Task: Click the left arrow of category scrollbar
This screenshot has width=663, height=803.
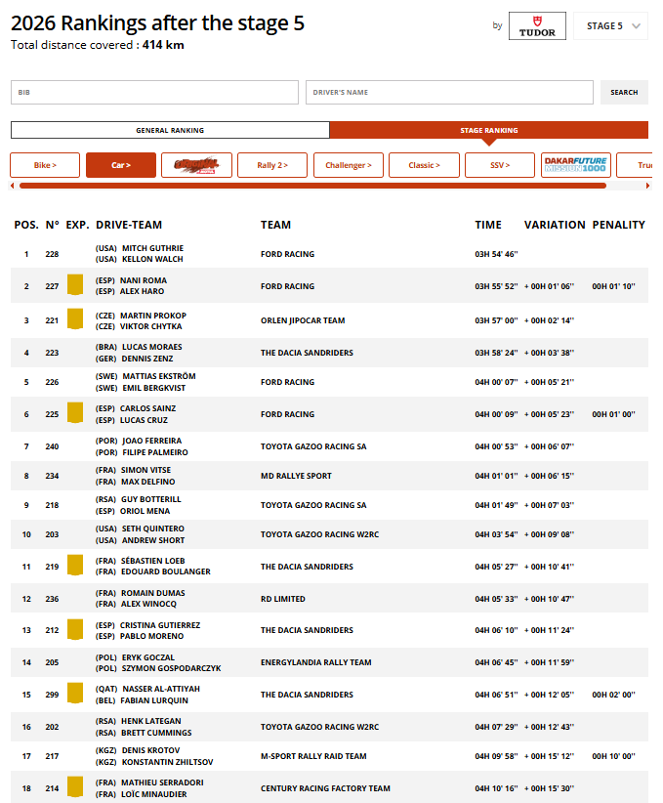Action: tap(13, 186)
